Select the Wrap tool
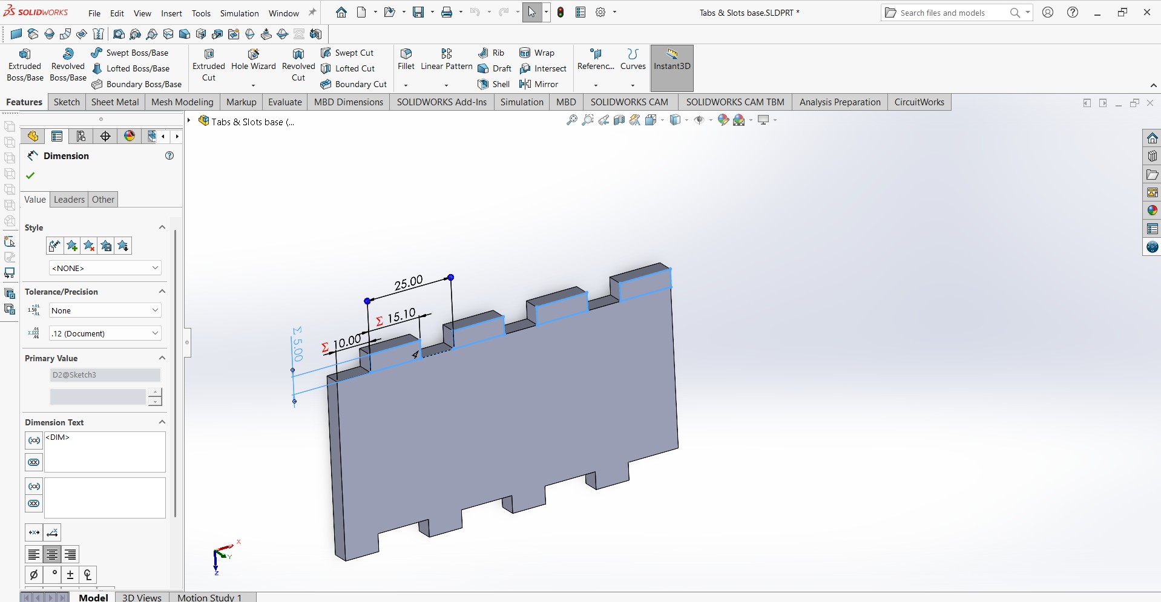Screen dimensions: 1161x602 point(537,53)
